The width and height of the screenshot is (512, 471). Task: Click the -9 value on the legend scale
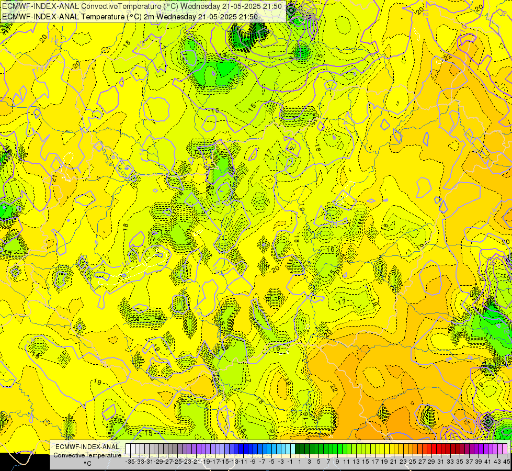click(x=253, y=462)
